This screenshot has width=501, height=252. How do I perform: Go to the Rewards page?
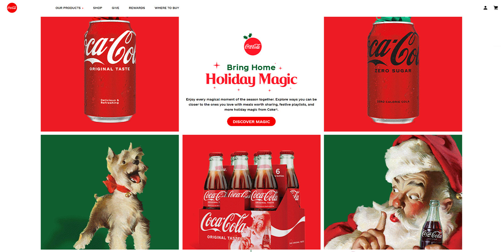[137, 8]
